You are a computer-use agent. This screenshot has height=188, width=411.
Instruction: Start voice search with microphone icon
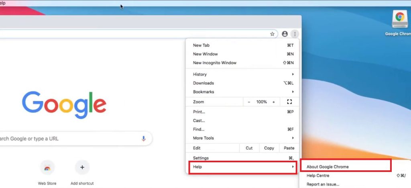143,139
